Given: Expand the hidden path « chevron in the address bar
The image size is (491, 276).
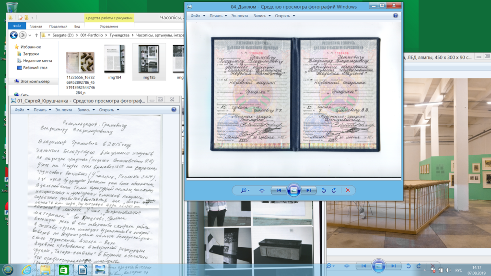Looking at the screenshot, I should (x=49, y=35).
